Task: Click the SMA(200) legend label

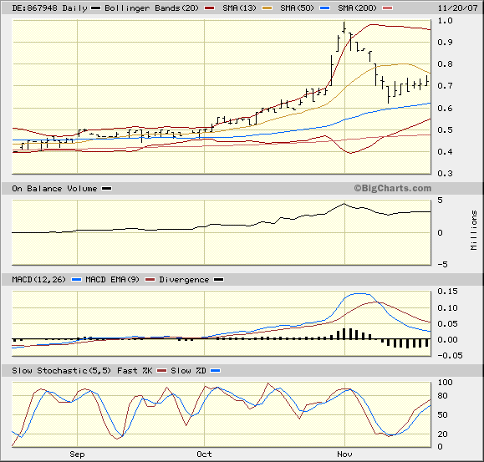Action: pos(357,8)
